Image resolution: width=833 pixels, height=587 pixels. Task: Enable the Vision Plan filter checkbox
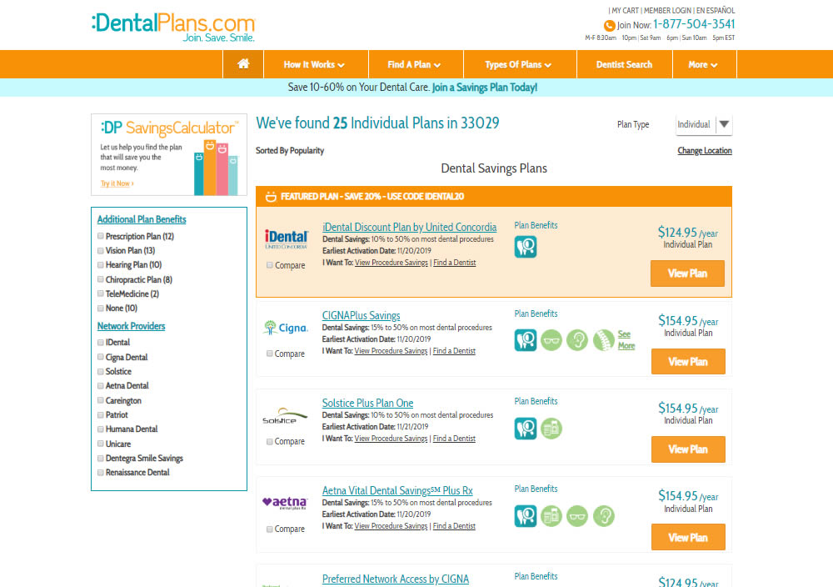[101, 251]
